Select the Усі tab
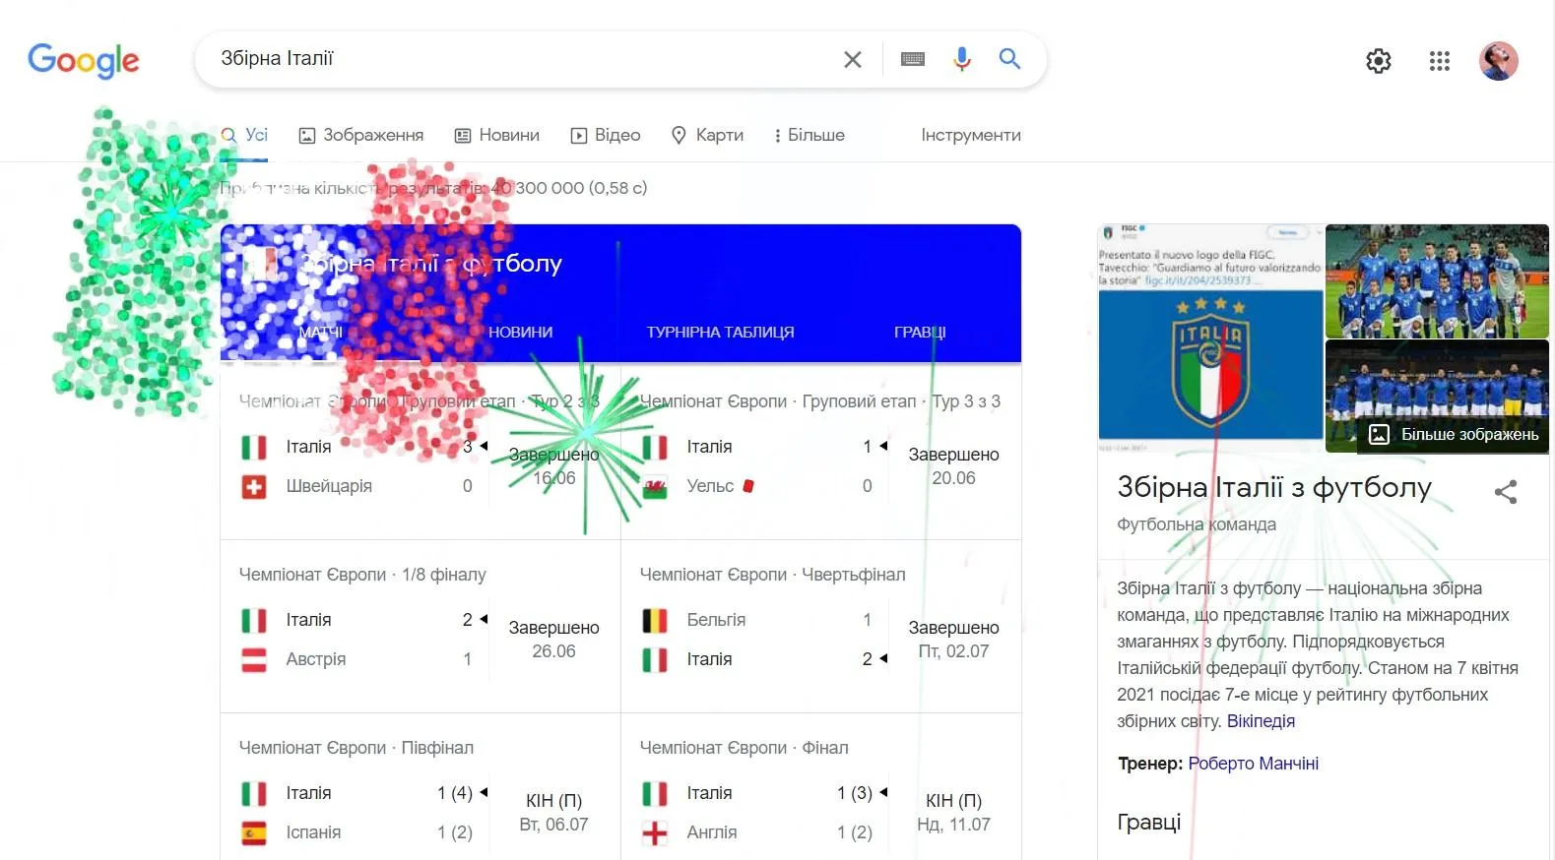1555x860 pixels. tap(244, 135)
